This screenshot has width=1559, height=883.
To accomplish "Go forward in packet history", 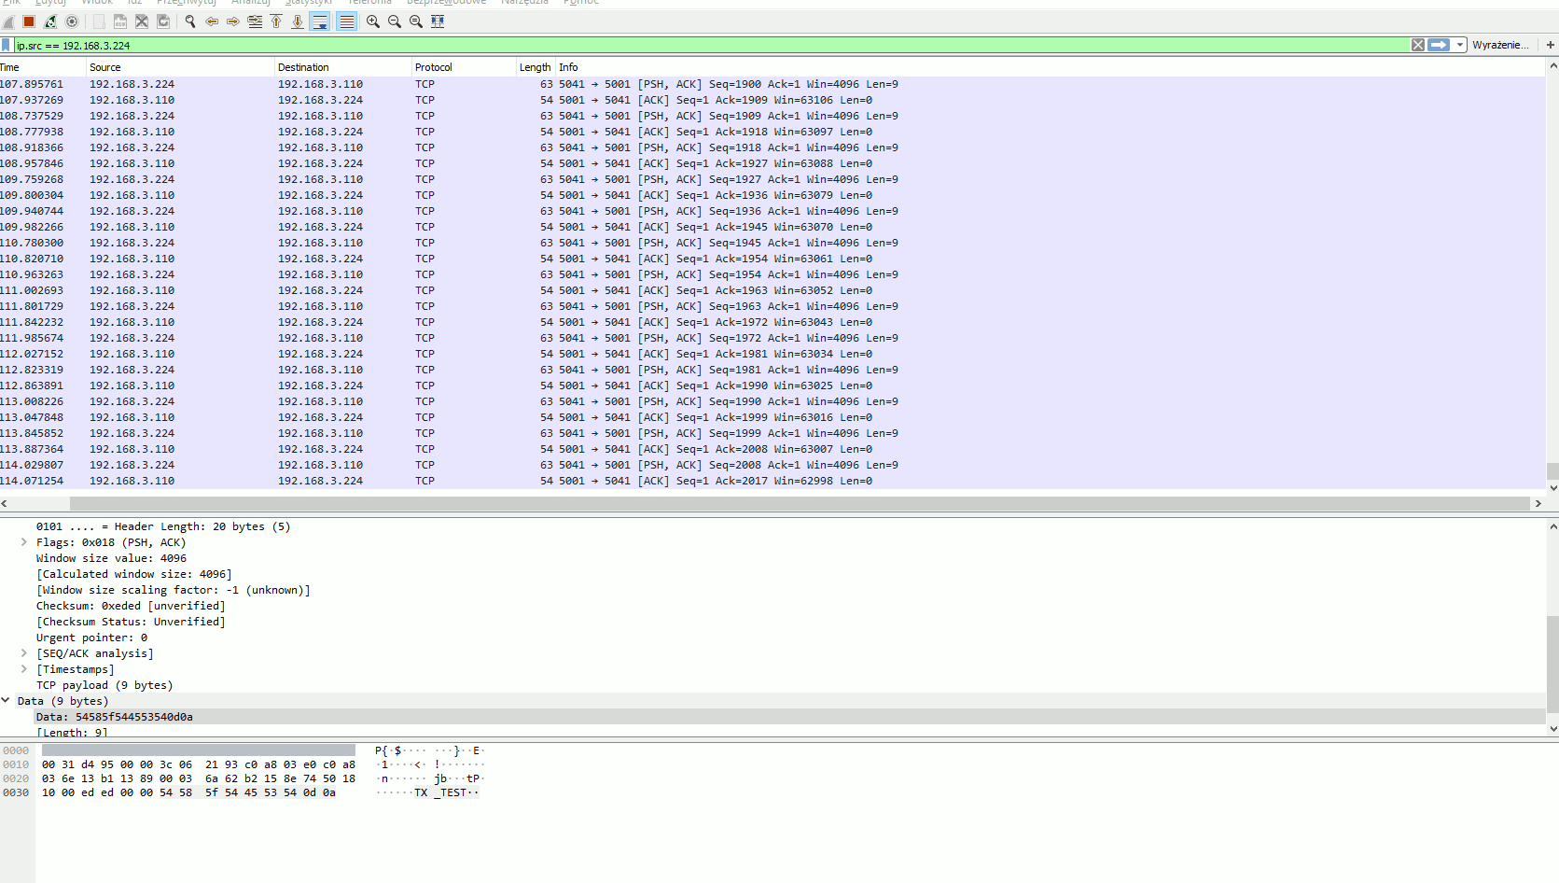I will 233,21.
